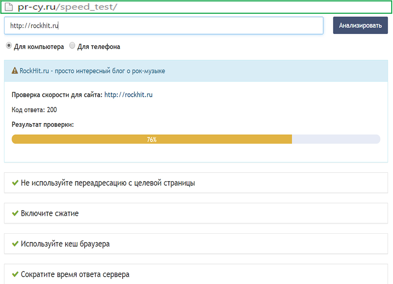Image resolution: width=393 pixels, height=284 pixels.
Task: Expand the Включите сжатие recommendation panel
Action: point(196,213)
